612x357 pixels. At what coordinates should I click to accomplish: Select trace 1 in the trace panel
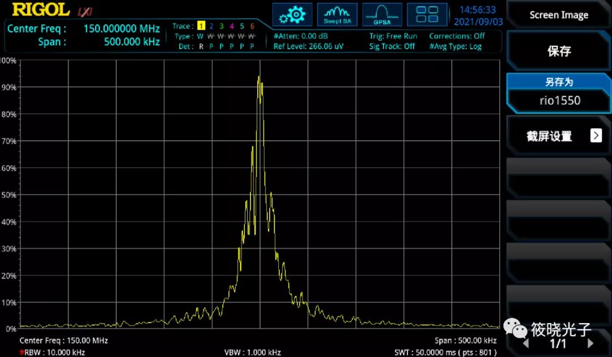coord(201,26)
